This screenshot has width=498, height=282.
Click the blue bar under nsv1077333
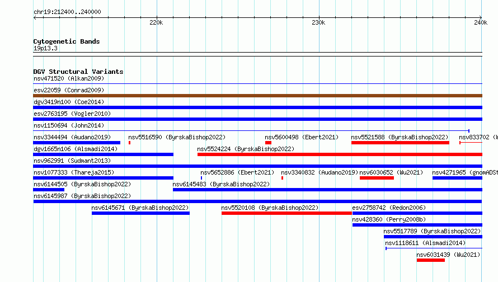(103, 178)
